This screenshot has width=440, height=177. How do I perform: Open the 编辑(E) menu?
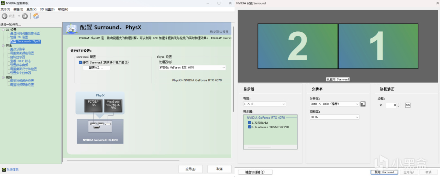(18, 9)
